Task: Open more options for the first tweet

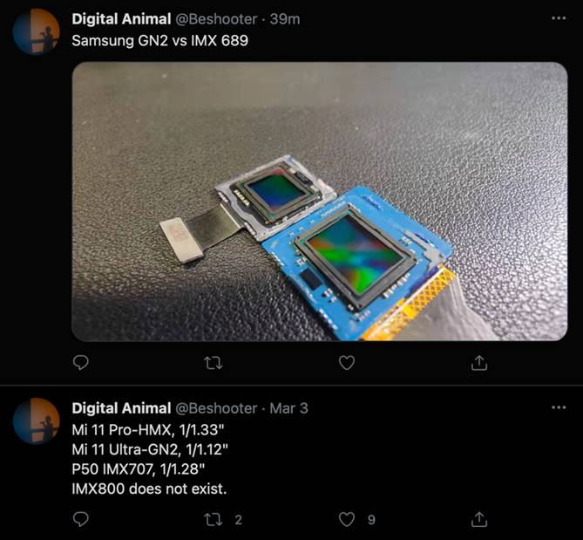Action: tap(559, 18)
